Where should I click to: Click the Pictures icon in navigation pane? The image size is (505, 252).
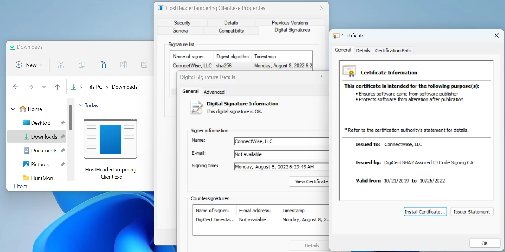coord(26,164)
